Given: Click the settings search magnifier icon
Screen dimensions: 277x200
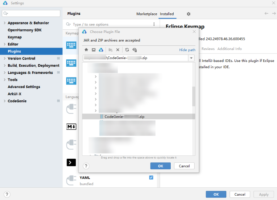Looking at the screenshot, I should coord(6,13).
